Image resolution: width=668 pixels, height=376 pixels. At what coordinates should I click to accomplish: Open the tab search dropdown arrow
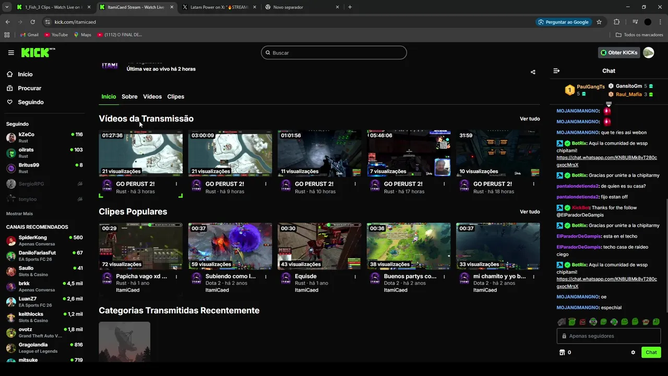tap(7, 7)
